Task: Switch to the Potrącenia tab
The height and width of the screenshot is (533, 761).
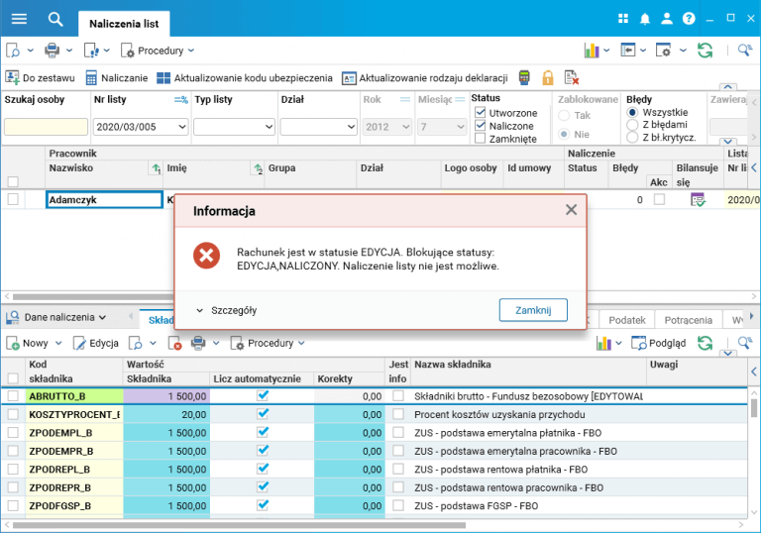Action: (x=688, y=320)
